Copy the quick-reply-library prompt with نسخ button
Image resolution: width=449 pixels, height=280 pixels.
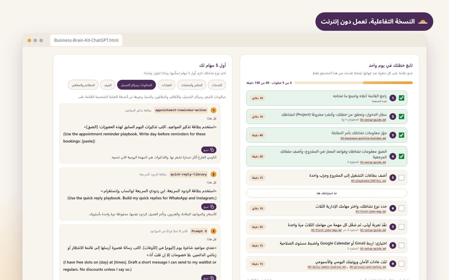[209, 207]
